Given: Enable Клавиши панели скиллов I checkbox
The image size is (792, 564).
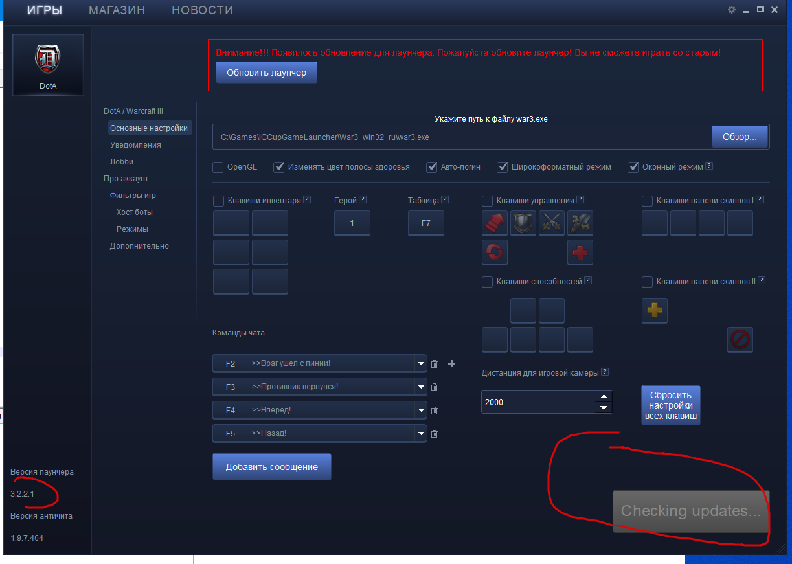Looking at the screenshot, I should [x=647, y=201].
